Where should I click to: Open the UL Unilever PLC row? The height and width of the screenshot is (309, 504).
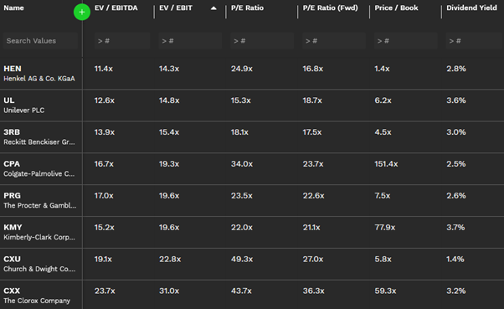click(x=252, y=106)
